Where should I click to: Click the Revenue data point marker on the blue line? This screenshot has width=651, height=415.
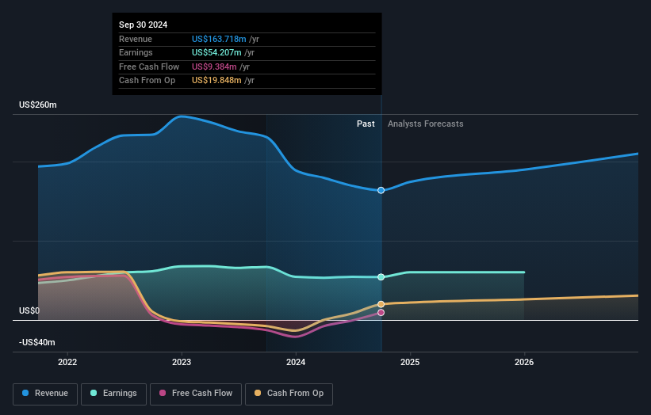tap(381, 190)
